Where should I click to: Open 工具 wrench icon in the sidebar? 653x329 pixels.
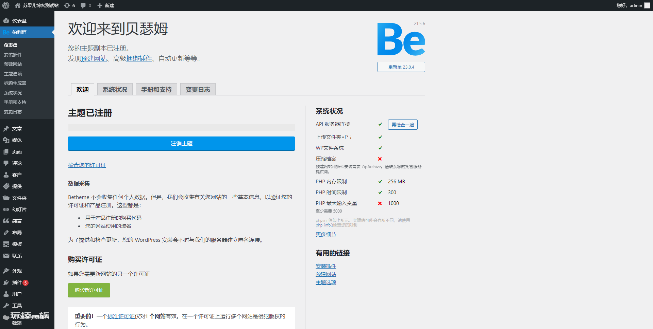click(x=6, y=306)
